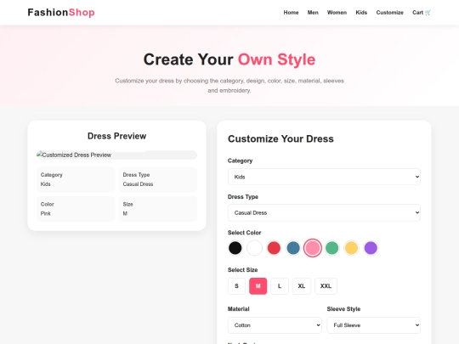Pick the red color swatch
The width and height of the screenshot is (459, 344).
pos(274,248)
